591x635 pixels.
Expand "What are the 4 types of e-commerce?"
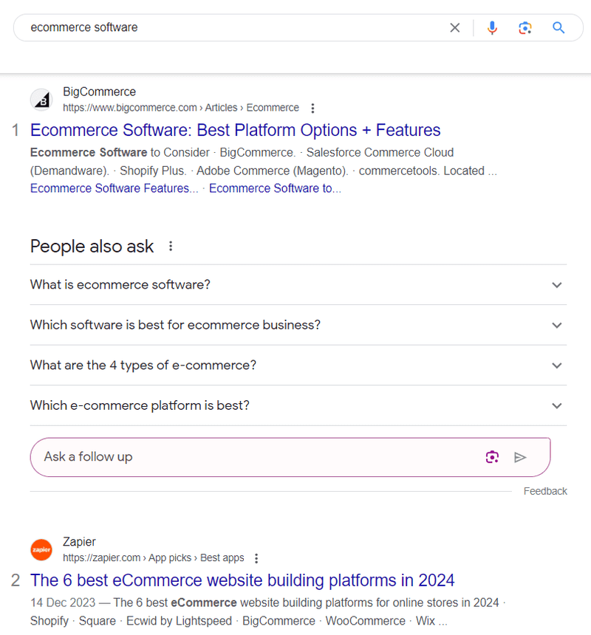(298, 365)
